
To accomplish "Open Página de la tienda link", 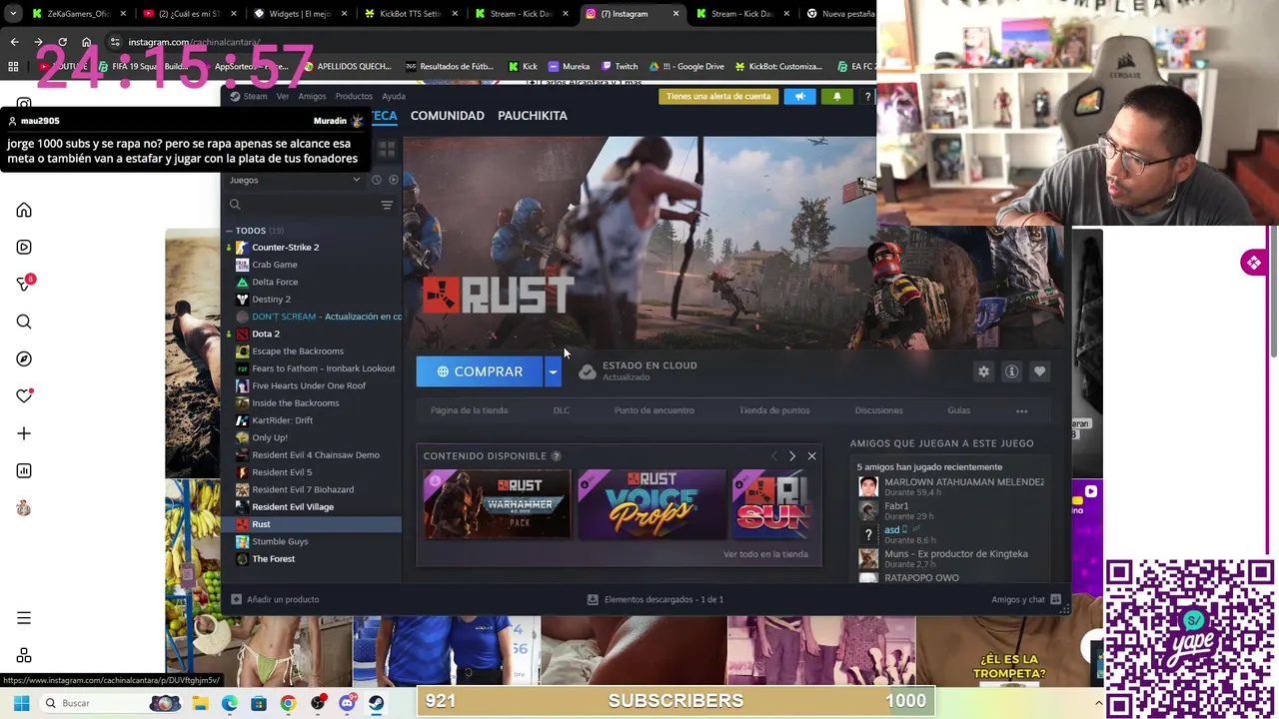I will 469,410.
